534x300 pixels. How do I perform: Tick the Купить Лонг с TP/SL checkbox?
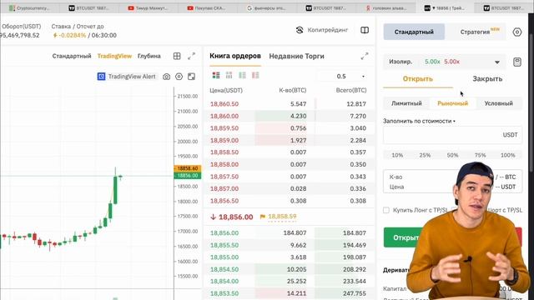coord(385,210)
